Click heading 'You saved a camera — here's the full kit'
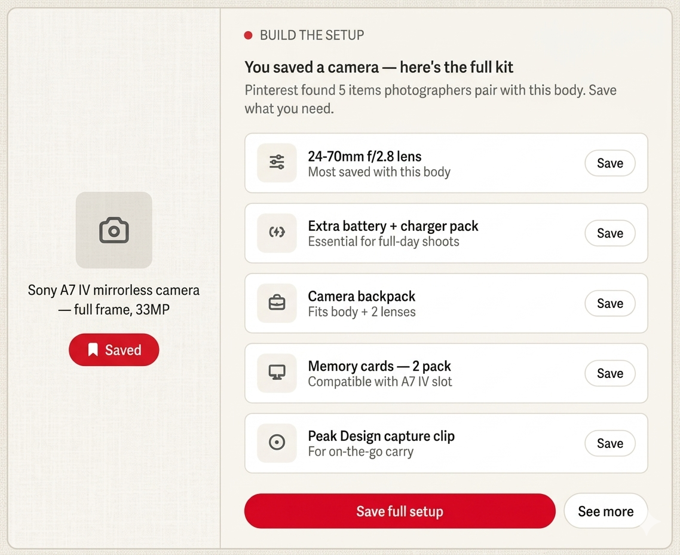The height and width of the screenshot is (555, 680). click(x=379, y=67)
